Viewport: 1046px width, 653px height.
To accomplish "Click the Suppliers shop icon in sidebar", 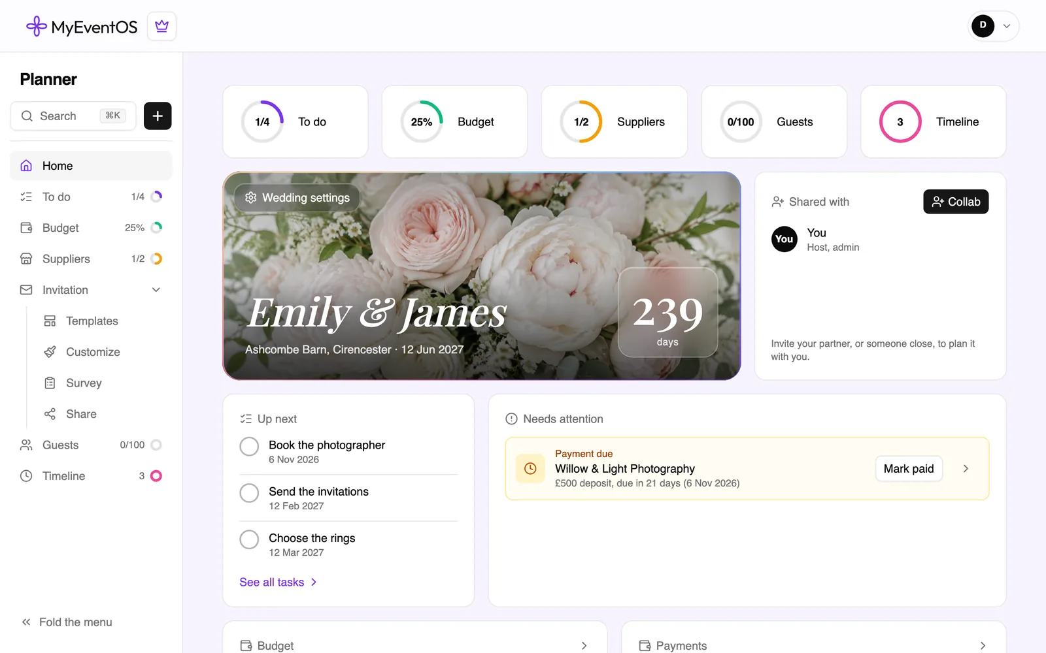I will click(26, 259).
